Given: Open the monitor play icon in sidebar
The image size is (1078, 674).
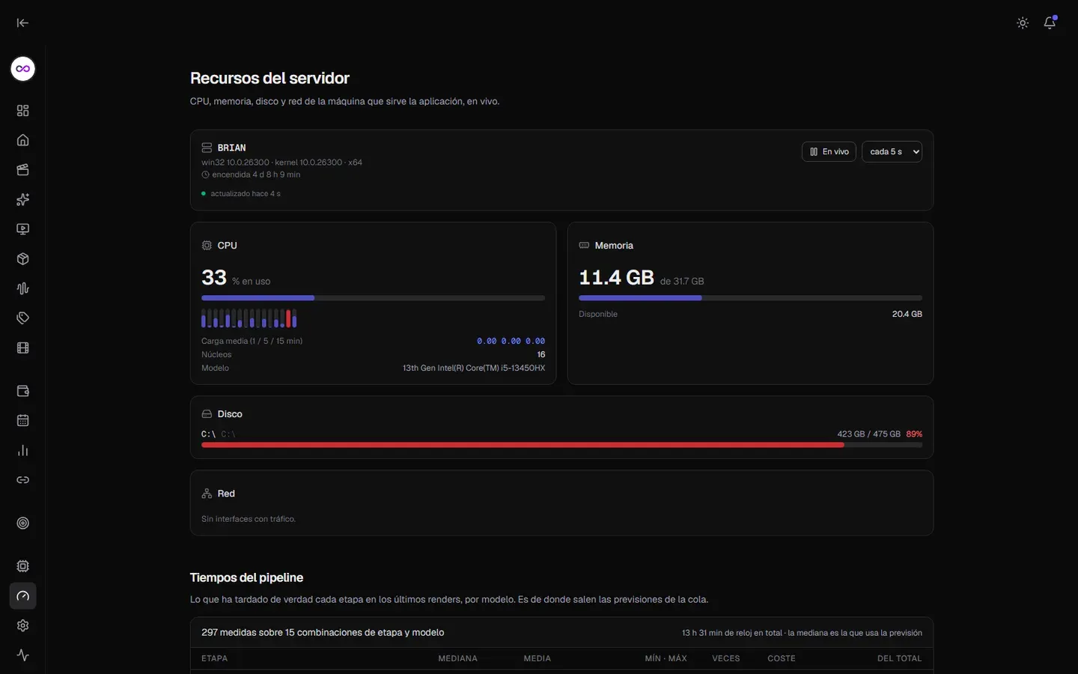Looking at the screenshot, I should pyautogui.click(x=23, y=229).
